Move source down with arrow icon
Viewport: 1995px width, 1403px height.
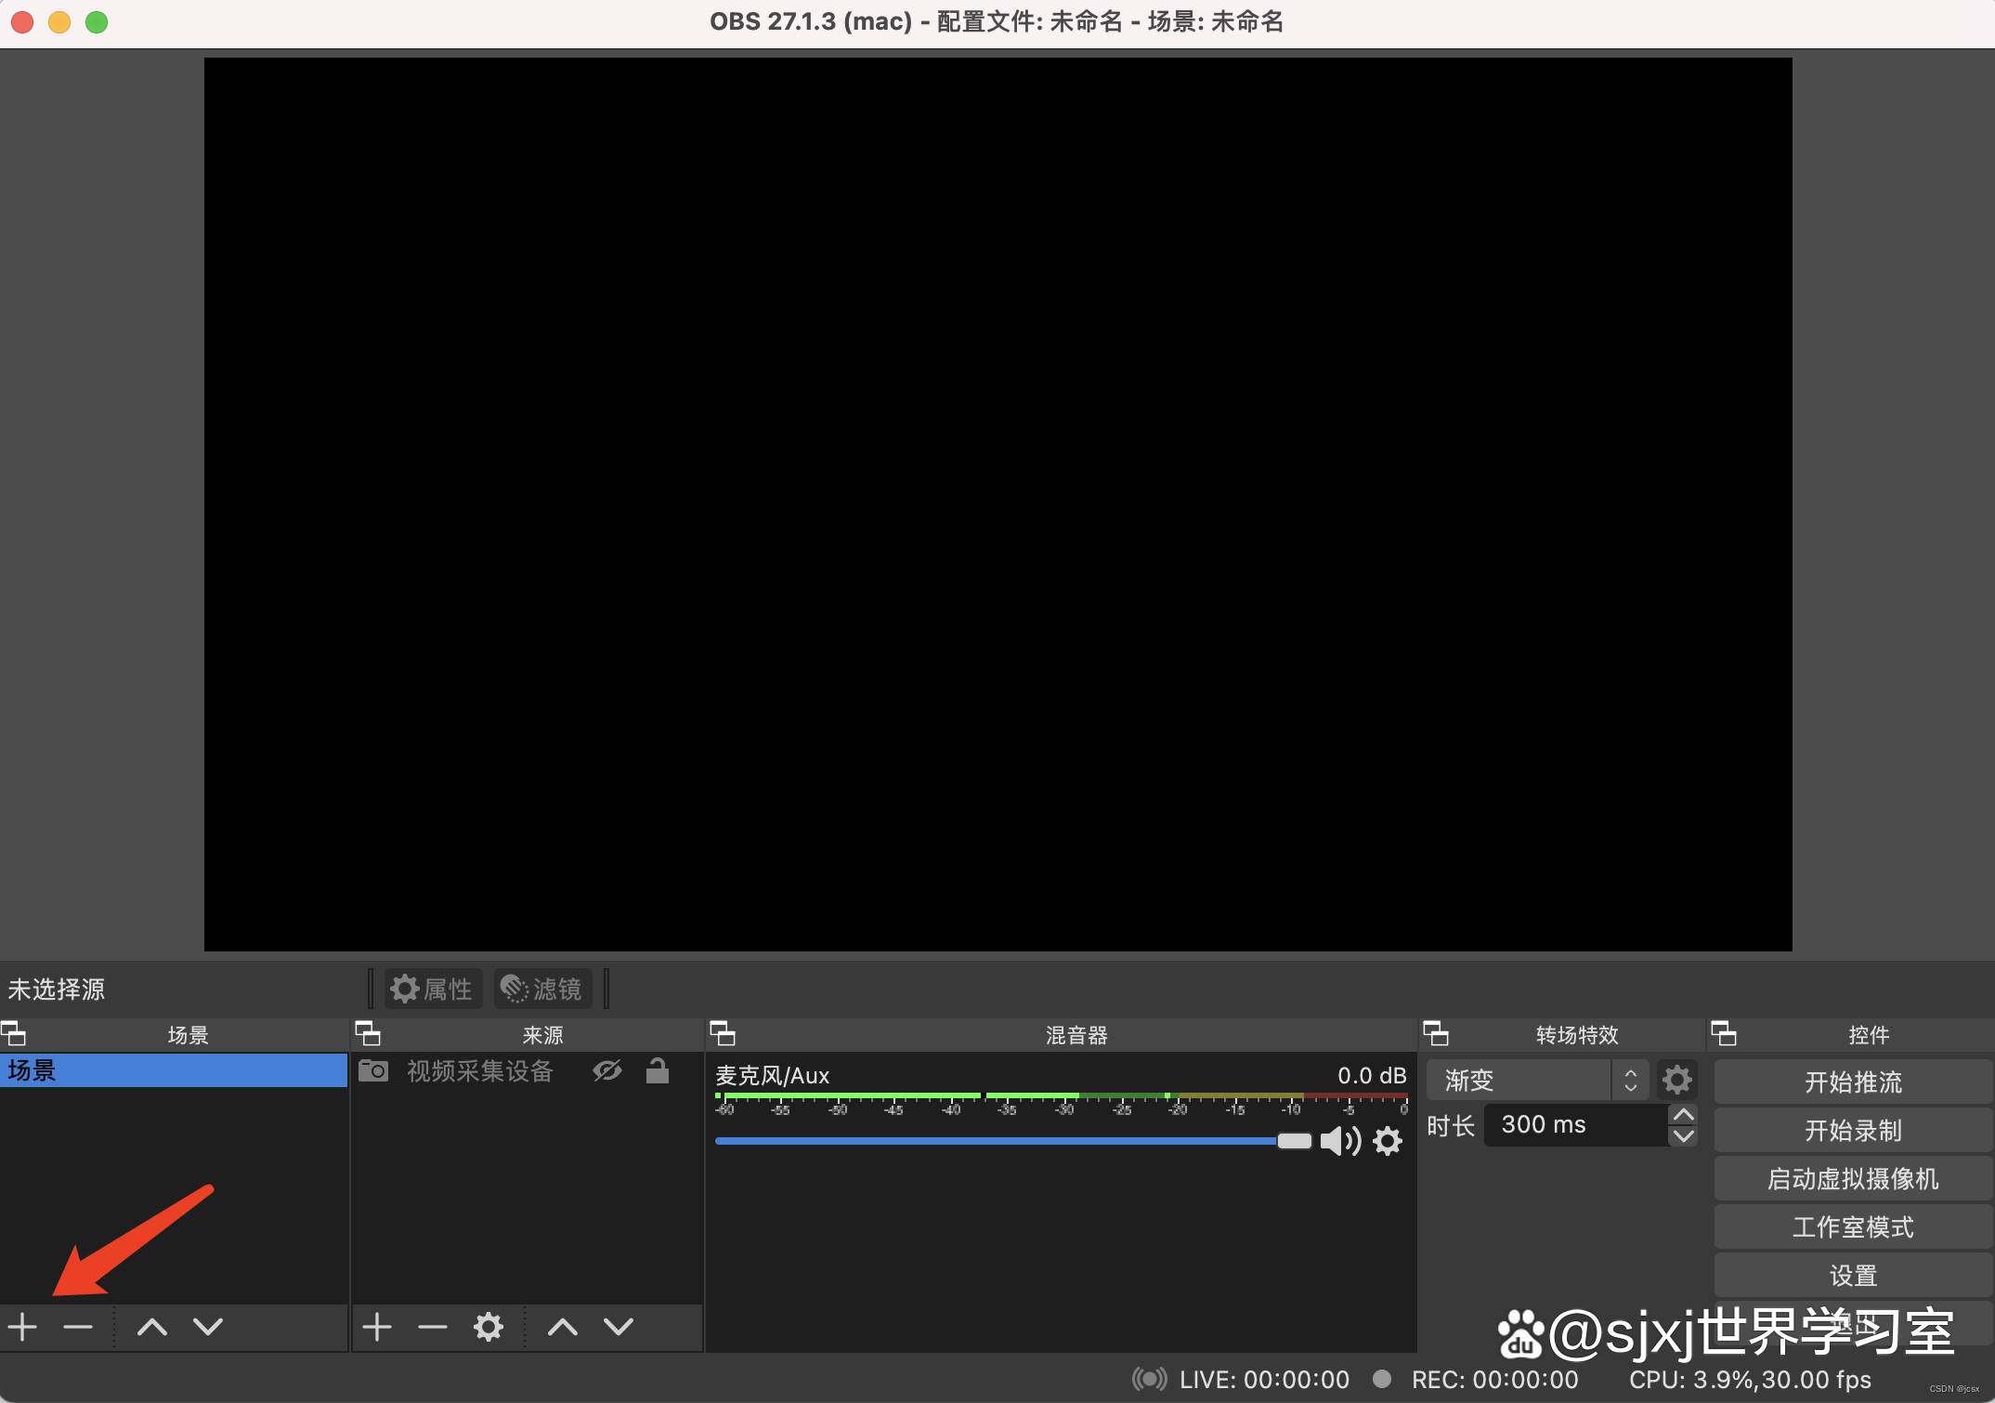[x=619, y=1327]
